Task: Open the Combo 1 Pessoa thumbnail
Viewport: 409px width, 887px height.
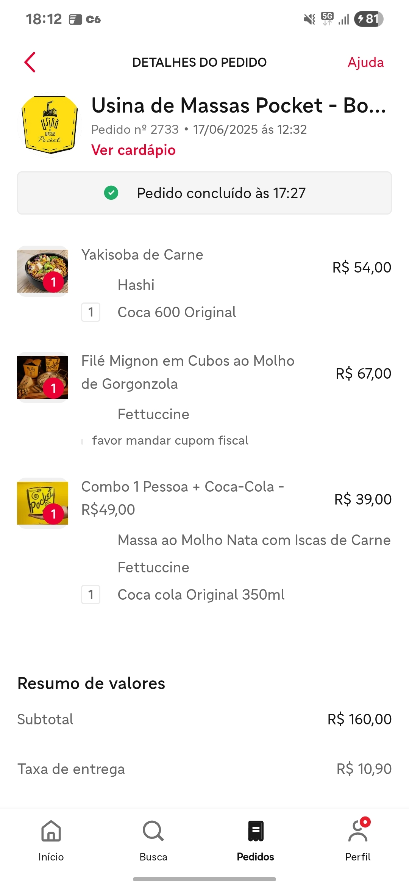Action: click(43, 503)
